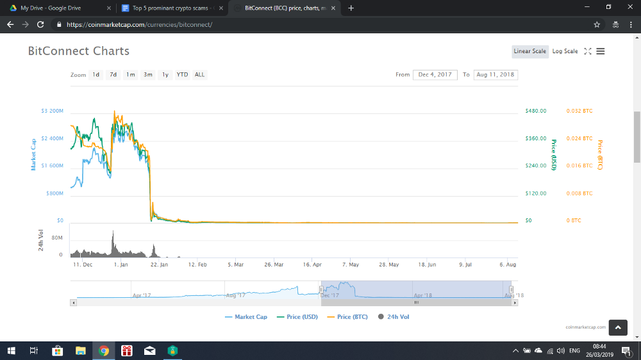
Task: Reload the CoinMarketCap page
Action: coord(40,24)
